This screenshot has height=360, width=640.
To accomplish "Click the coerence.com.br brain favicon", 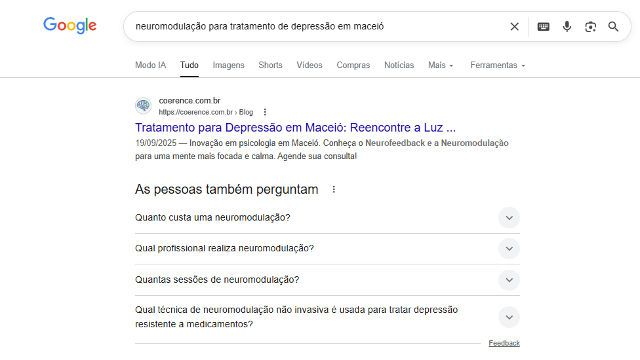I will 143,106.
